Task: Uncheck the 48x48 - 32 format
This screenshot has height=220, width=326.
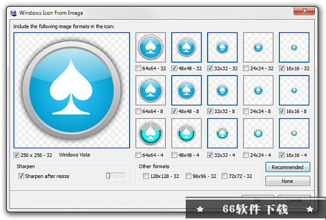Action: [x=174, y=68]
